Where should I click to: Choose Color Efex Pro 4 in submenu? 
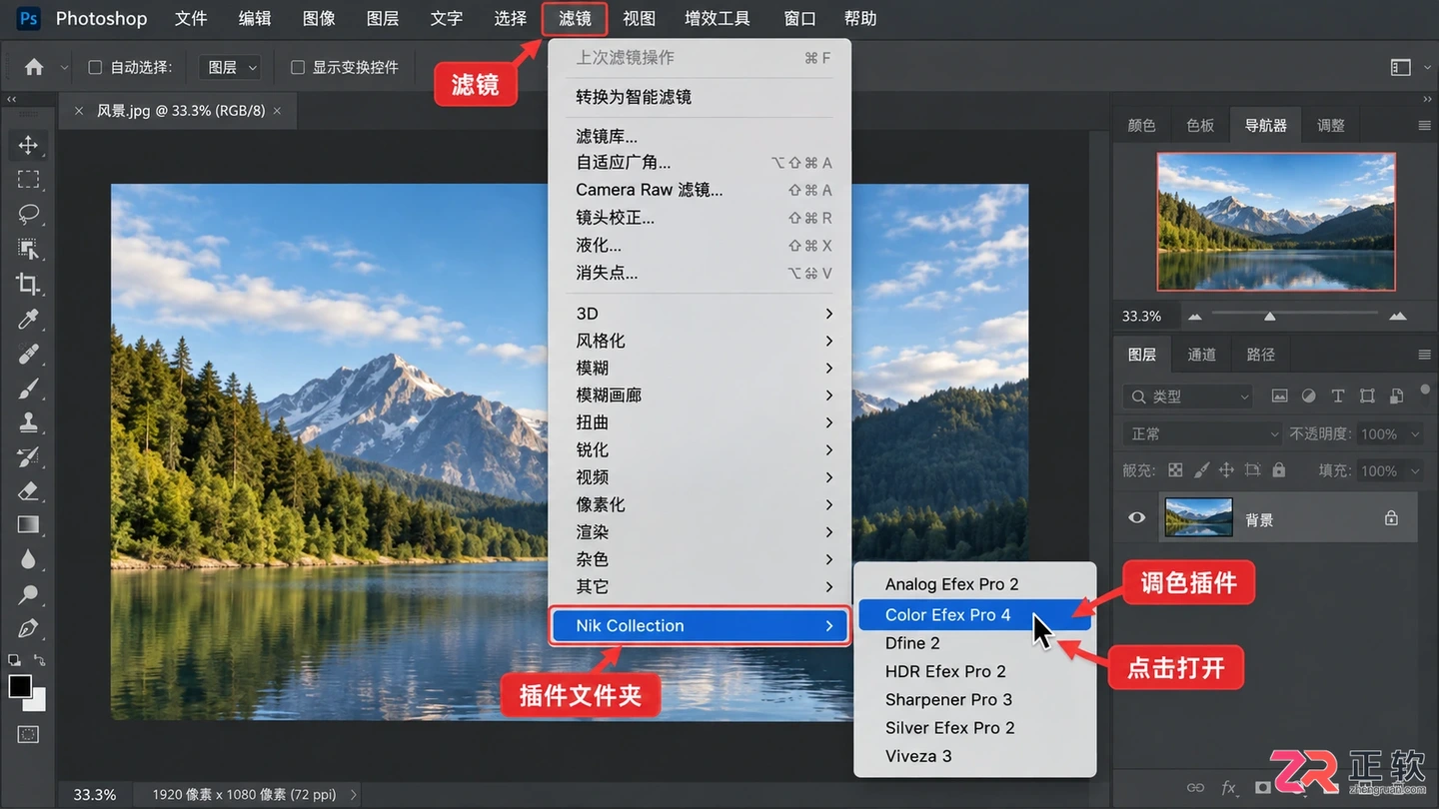coord(974,615)
